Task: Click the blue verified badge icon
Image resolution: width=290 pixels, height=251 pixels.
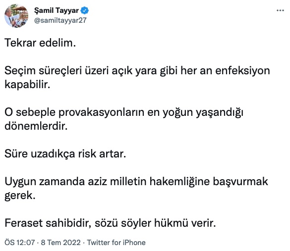Action: click(x=85, y=10)
